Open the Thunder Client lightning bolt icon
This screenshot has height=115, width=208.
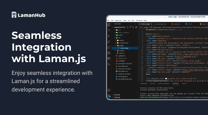tap(109, 53)
